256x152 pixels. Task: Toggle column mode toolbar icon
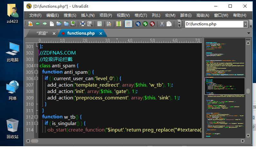[119, 24]
